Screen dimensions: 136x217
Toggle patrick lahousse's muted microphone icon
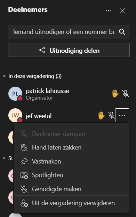[126, 94]
